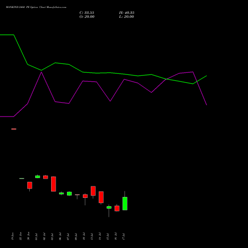Viewport: 248px width, 248px height.
Task: Click the small red dash marker for 19 Jun
Action: pos(14,129)
